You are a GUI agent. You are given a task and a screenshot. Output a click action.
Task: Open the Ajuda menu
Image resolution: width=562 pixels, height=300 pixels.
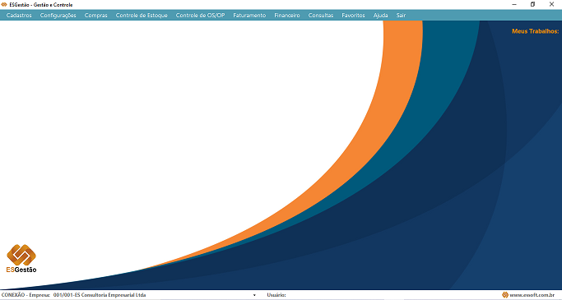[x=381, y=16]
